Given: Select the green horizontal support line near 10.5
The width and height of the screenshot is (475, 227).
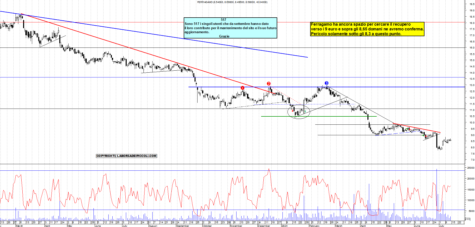Looking at the screenshot, I should (x=319, y=116).
